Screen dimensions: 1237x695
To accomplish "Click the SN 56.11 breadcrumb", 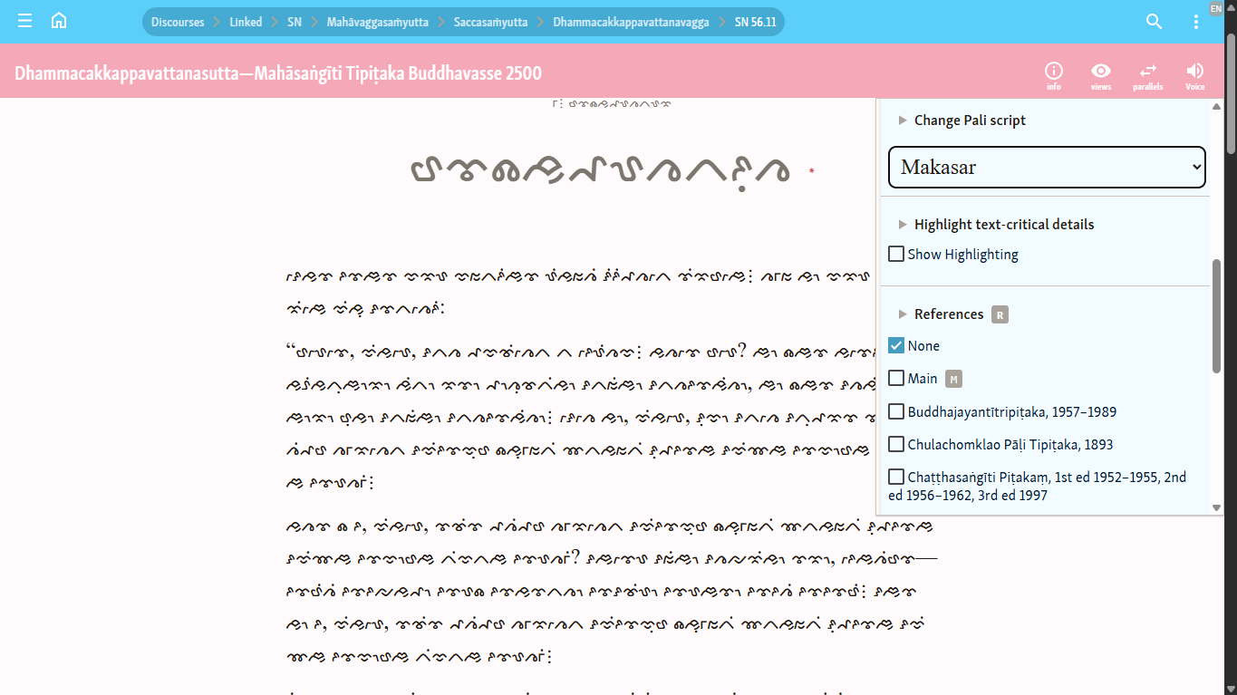I will (756, 22).
